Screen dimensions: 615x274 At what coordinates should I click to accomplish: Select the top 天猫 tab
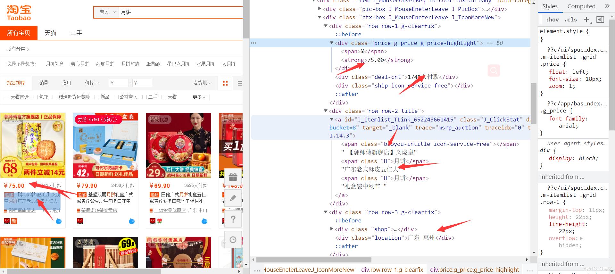(x=50, y=33)
